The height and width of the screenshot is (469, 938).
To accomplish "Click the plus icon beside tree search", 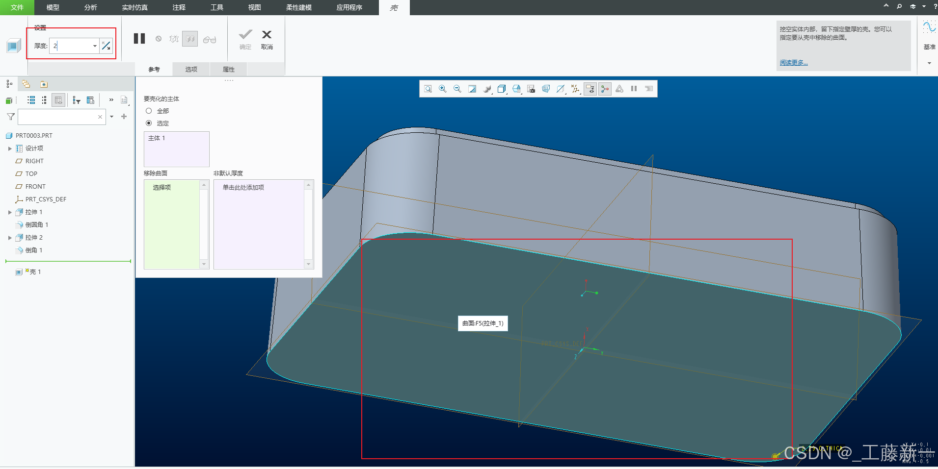I will (x=124, y=117).
